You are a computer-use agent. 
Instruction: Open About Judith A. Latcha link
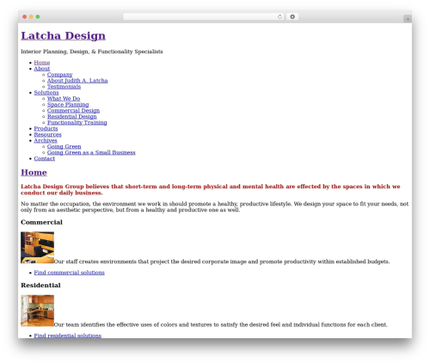pyautogui.click(x=77, y=81)
